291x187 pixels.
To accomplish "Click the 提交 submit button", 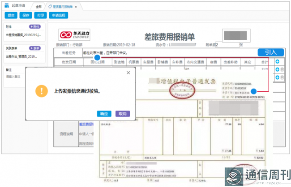I will [10, 15].
